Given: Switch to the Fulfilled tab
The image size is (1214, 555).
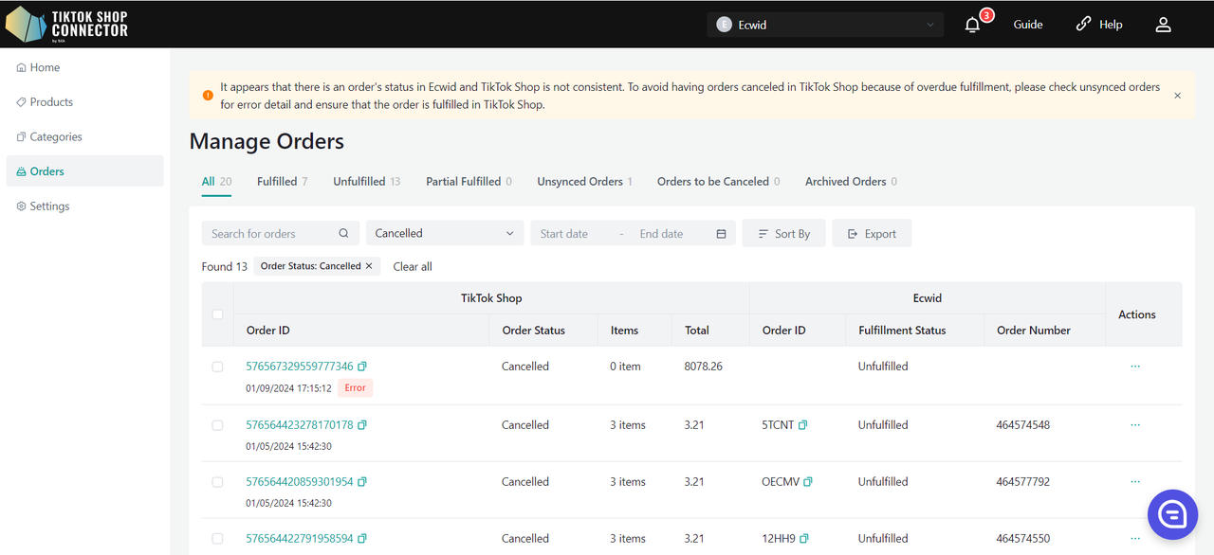Looking at the screenshot, I should click(x=282, y=181).
